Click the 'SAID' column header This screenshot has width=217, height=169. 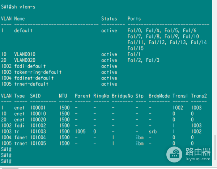click(x=35, y=96)
